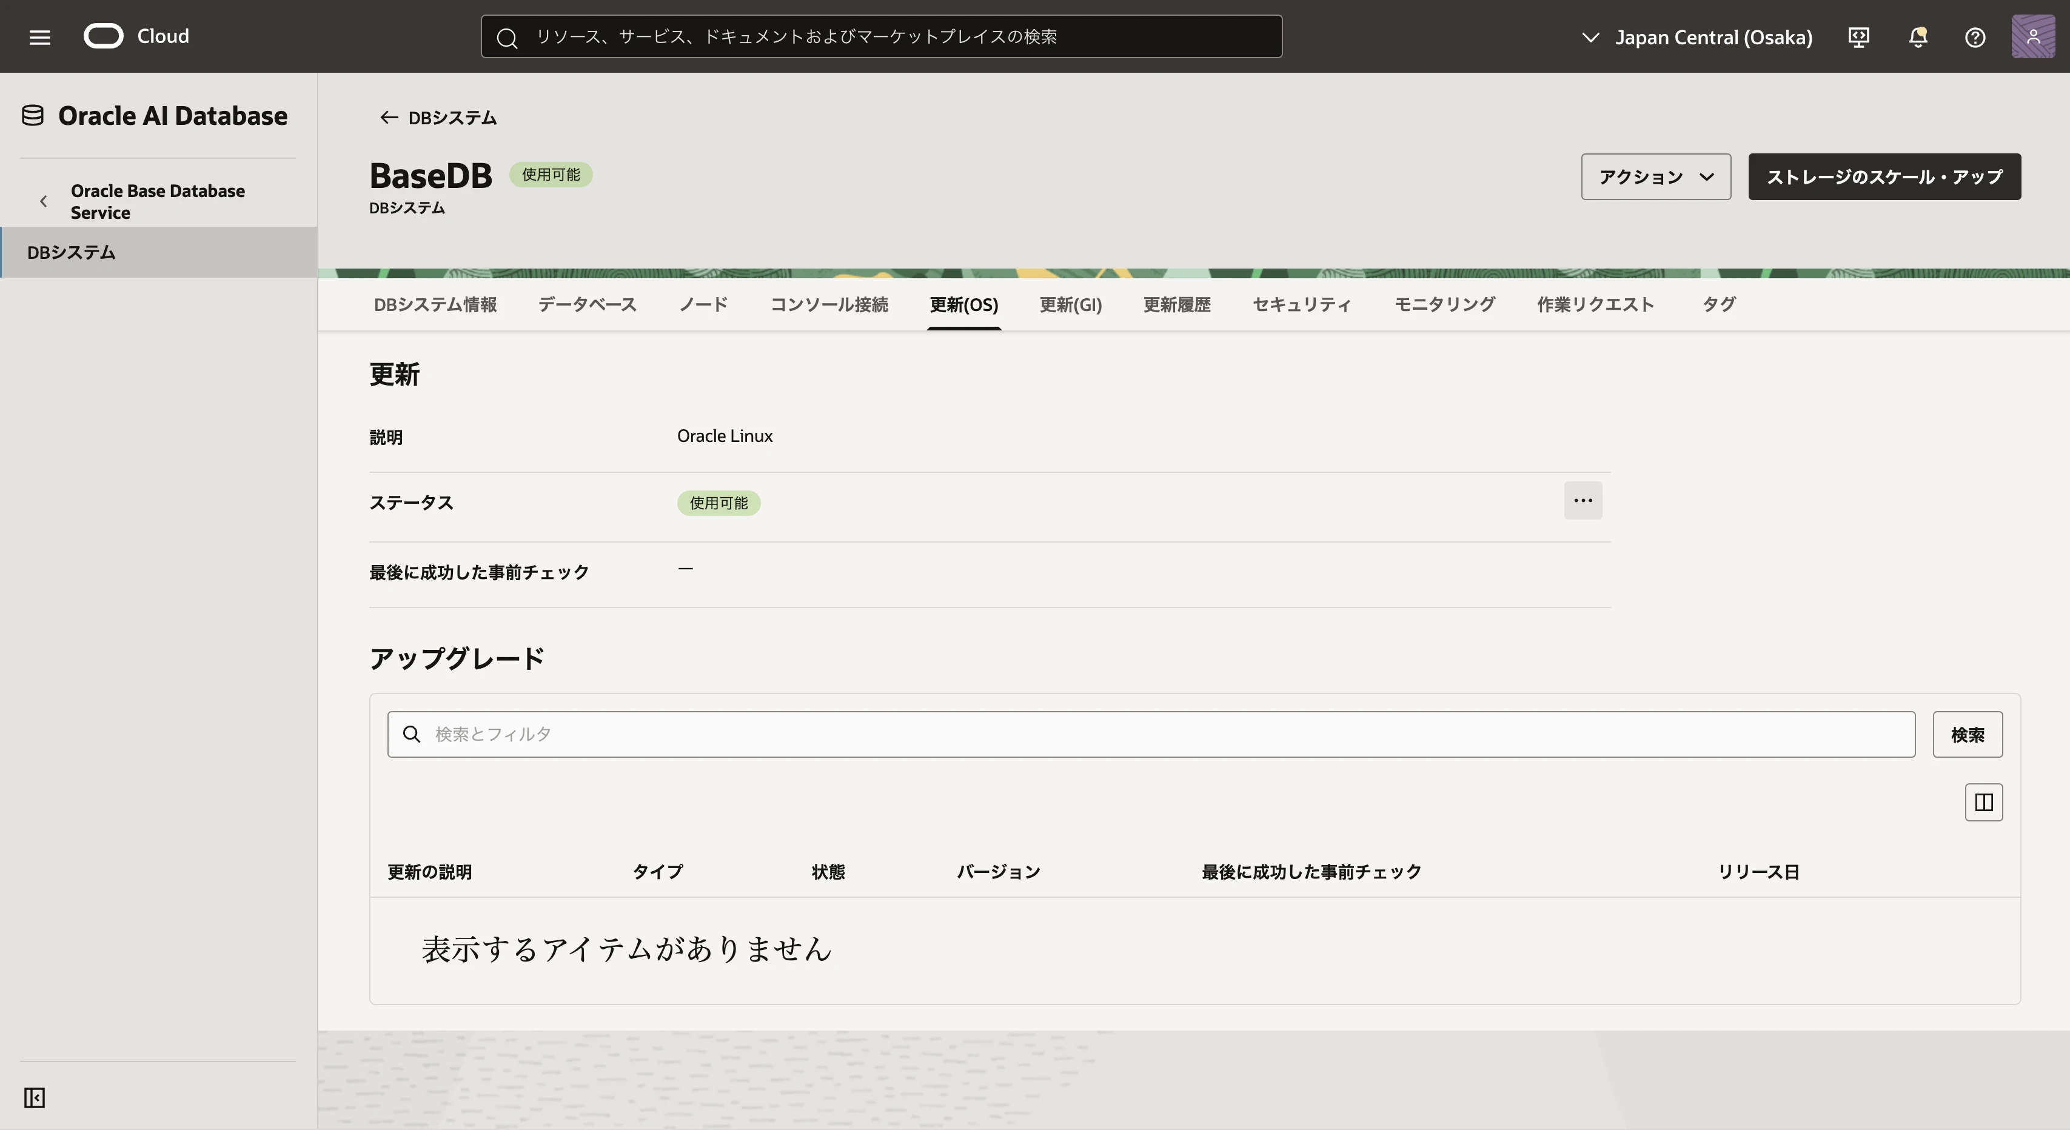2070x1130 pixels.
Task: Click the back arrow beside DBシステム
Action: [x=389, y=118]
